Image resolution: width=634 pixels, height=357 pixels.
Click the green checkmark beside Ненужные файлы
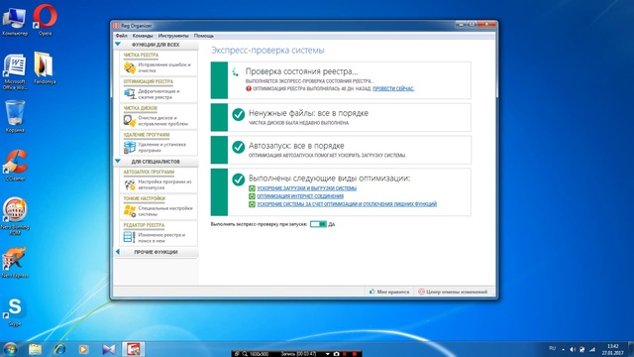tap(239, 115)
